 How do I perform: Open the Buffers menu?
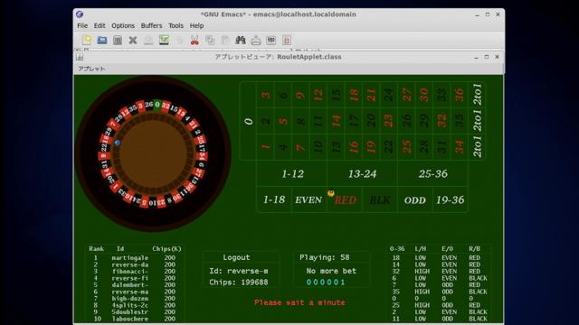pos(151,25)
